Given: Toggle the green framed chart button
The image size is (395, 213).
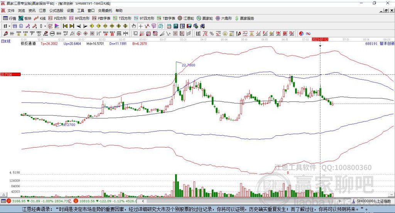Looking at the screenshot, I should click(161, 26).
